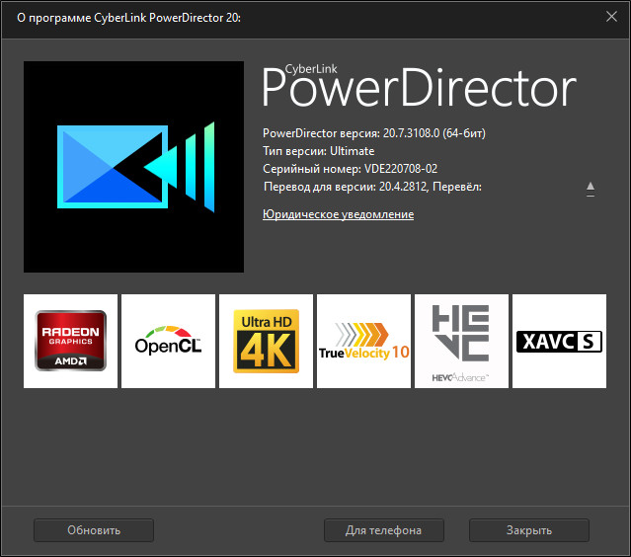Screen dimensions: 631x557
Task: Click the serial number VDE220708-02
Action: [401, 169]
